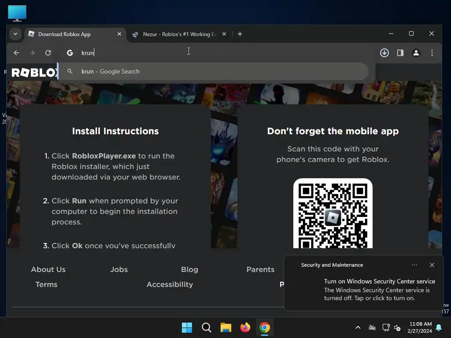Click Don't forget the mobile app heading

[333, 131]
